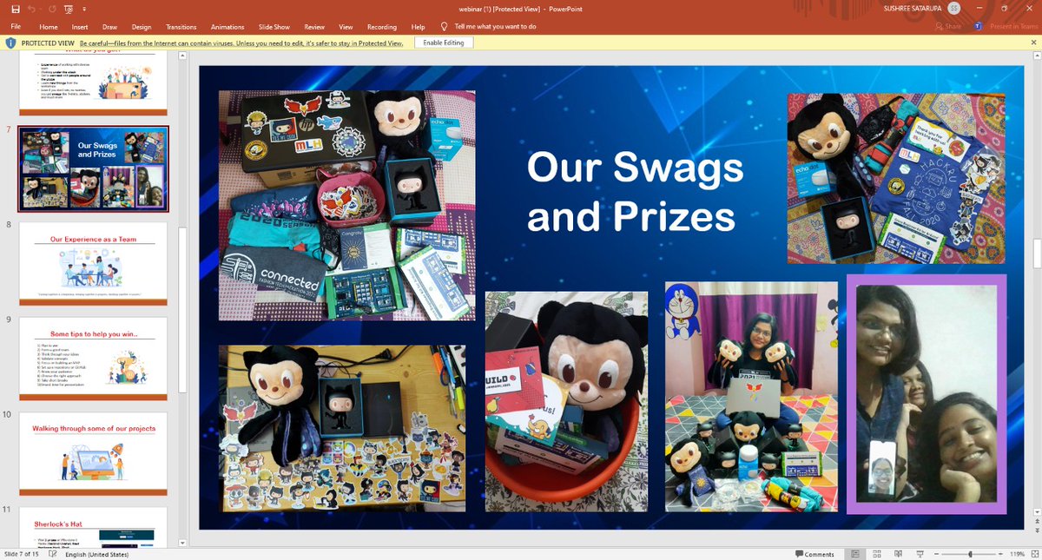Open the Draw ribbon tab
The height and width of the screenshot is (560, 1042).
109,27
